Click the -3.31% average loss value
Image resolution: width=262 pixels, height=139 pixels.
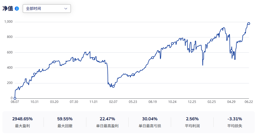235,119
